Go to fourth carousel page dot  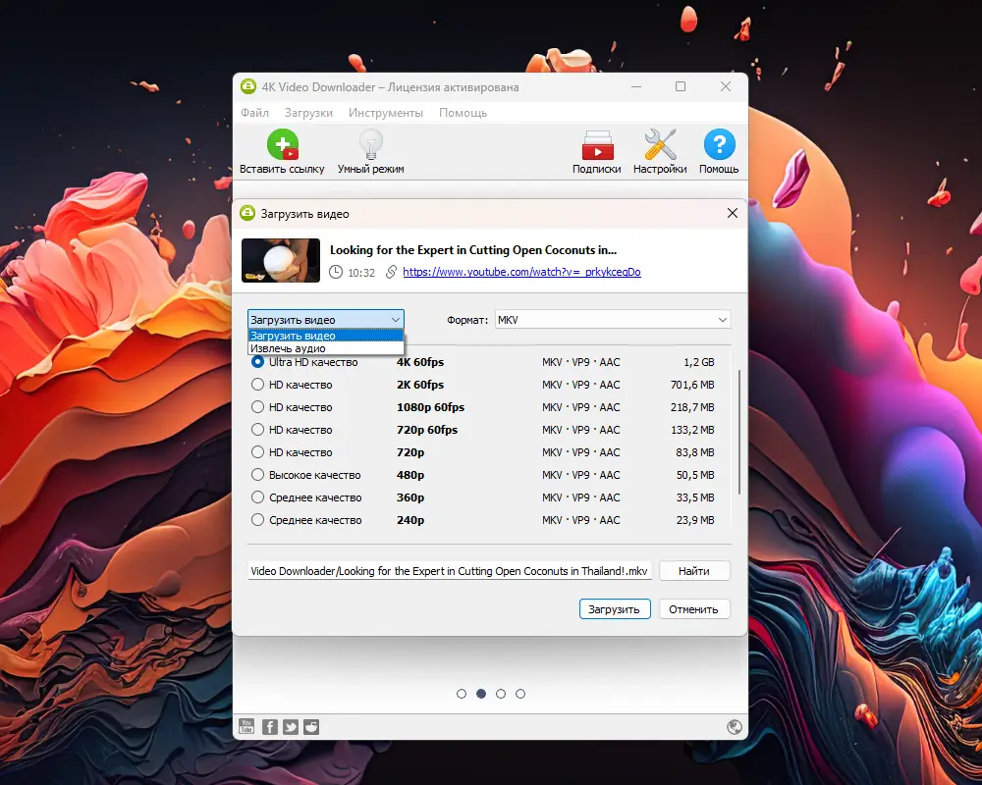pyautogui.click(x=520, y=694)
